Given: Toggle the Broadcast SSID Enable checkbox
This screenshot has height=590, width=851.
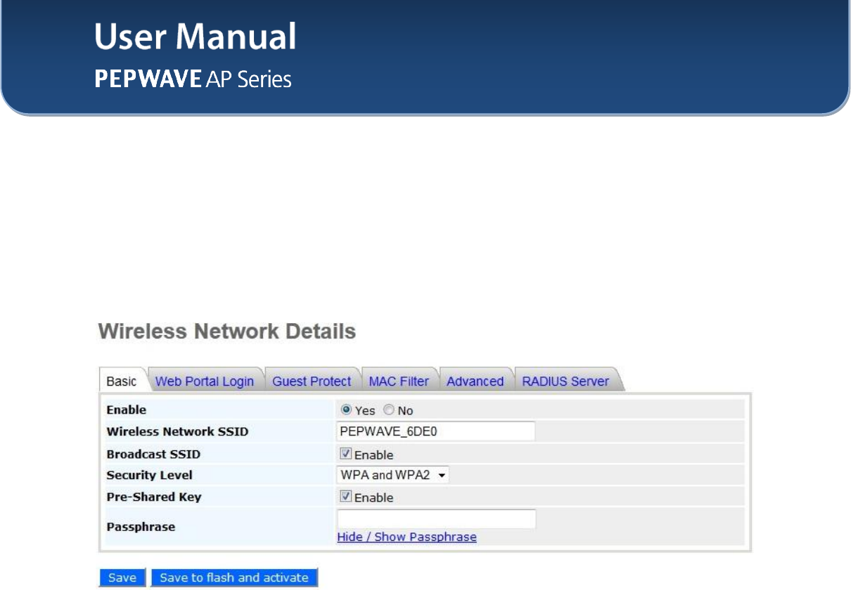Looking at the screenshot, I should tap(346, 454).
